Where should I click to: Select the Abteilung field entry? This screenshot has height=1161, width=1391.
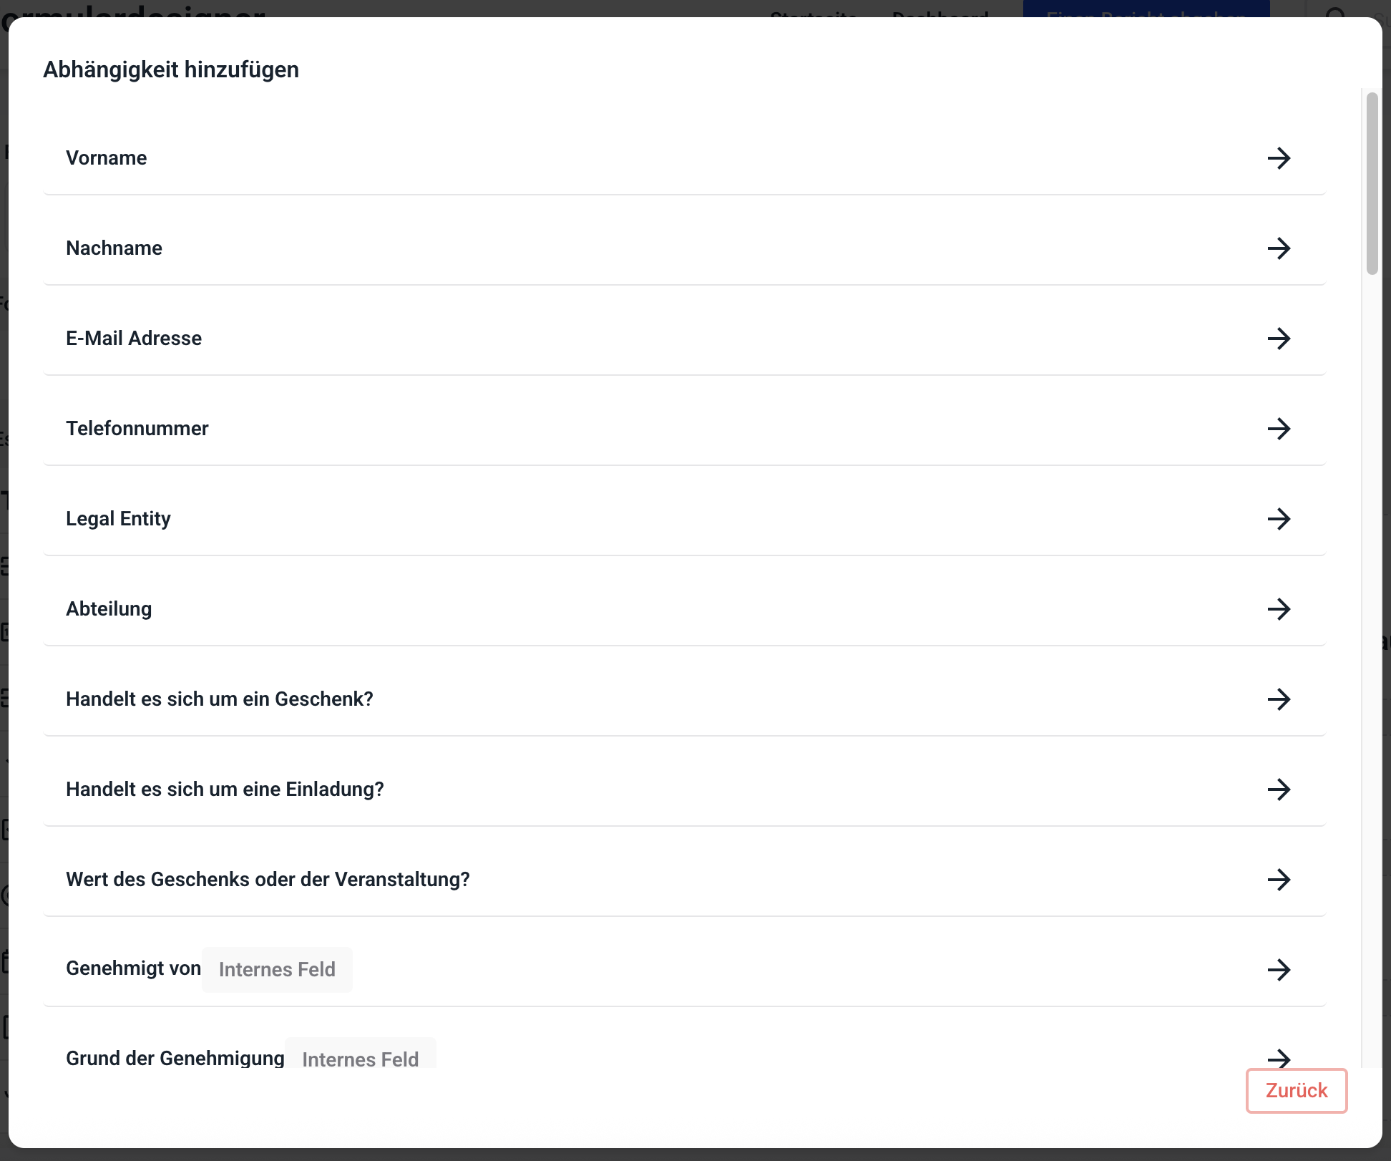[x=109, y=609]
